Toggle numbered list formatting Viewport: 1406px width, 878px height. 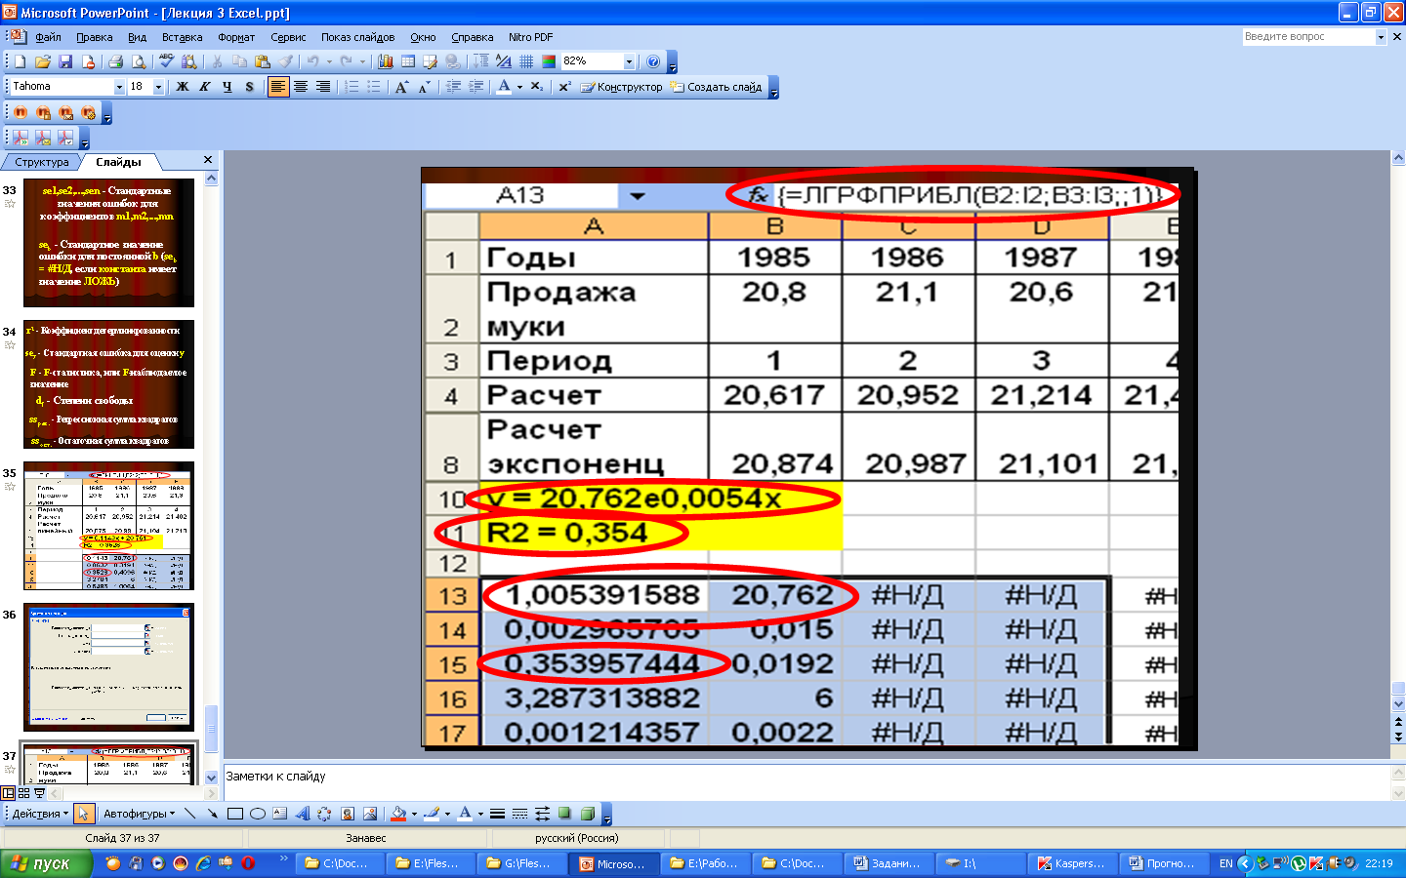[351, 87]
